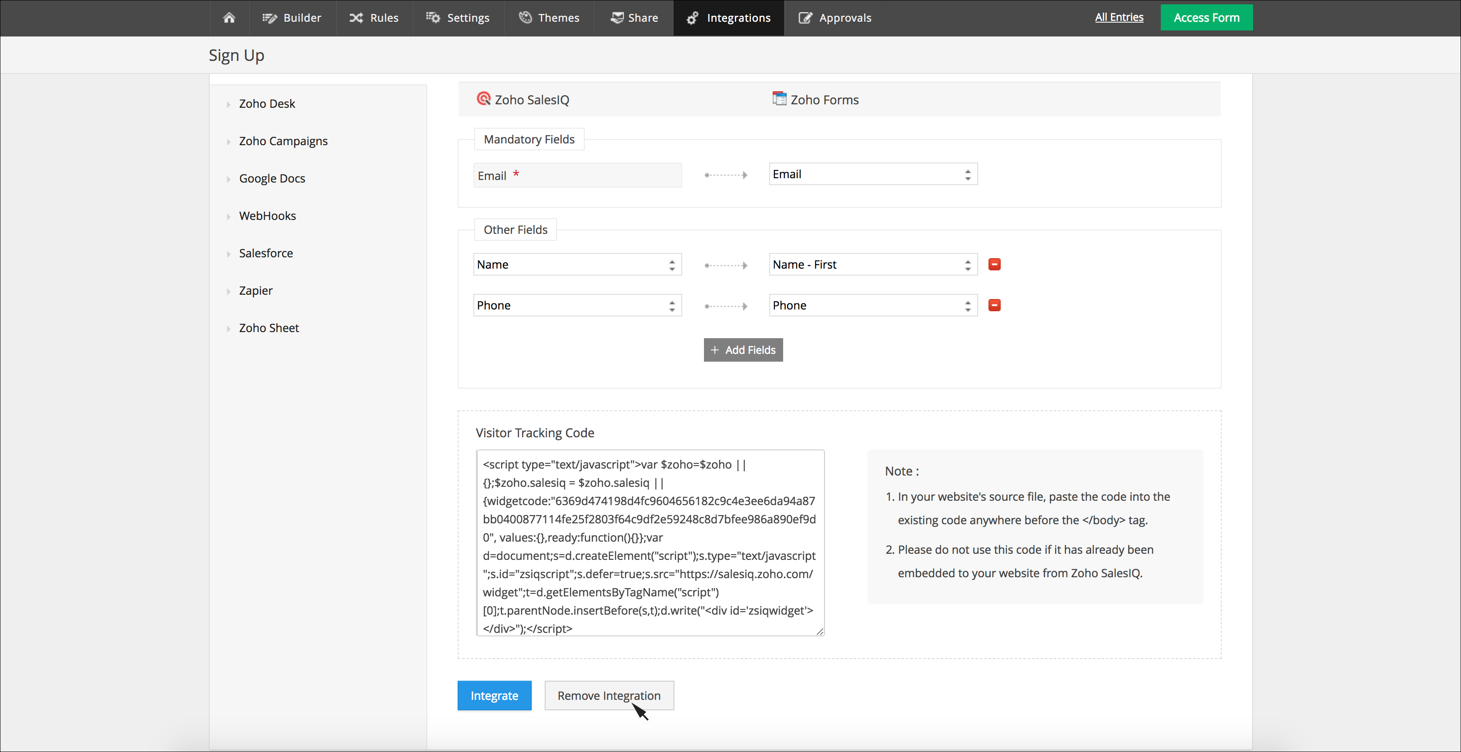
Task: Click the Remove Integration button
Action: tap(609, 695)
